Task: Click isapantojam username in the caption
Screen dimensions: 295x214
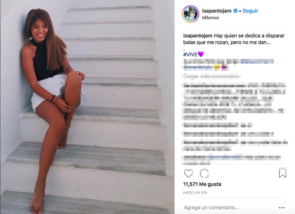Action: pos(198,36)
